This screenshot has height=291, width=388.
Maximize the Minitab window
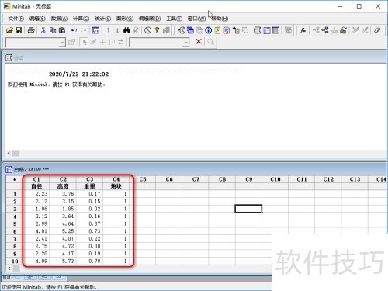[x=359, y=6]
